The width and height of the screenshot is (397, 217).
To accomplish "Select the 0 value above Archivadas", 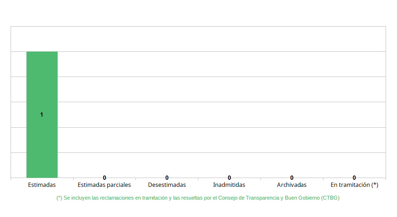I will [x=292, y=178].
